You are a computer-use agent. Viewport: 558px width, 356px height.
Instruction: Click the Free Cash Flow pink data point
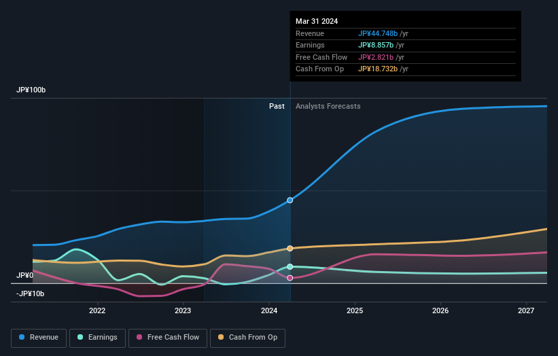[x=290, y=278]
